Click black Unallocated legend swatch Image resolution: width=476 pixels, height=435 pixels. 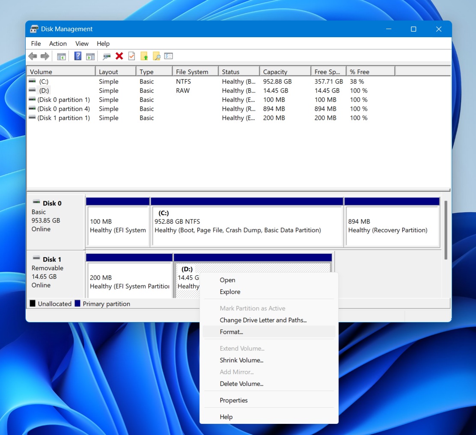click(x=33, y=303)
